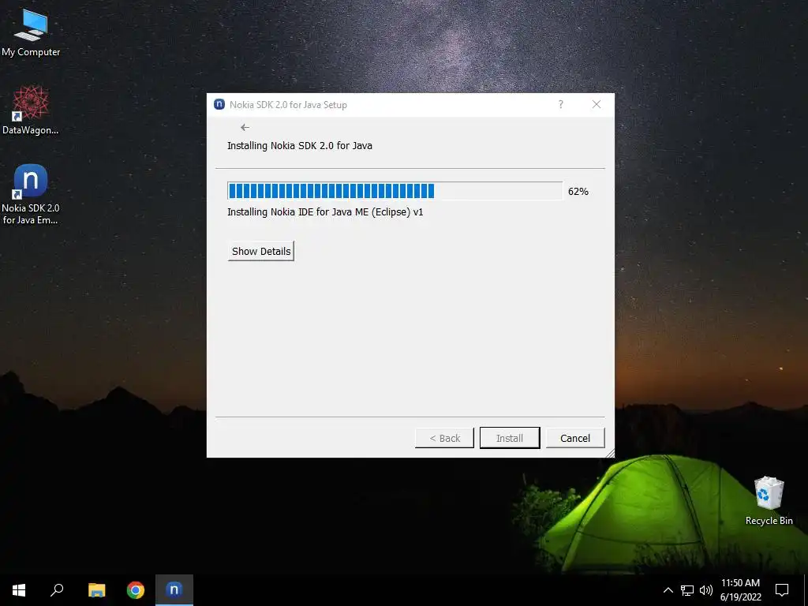Click the installation progress bar

tap(395, 191)
